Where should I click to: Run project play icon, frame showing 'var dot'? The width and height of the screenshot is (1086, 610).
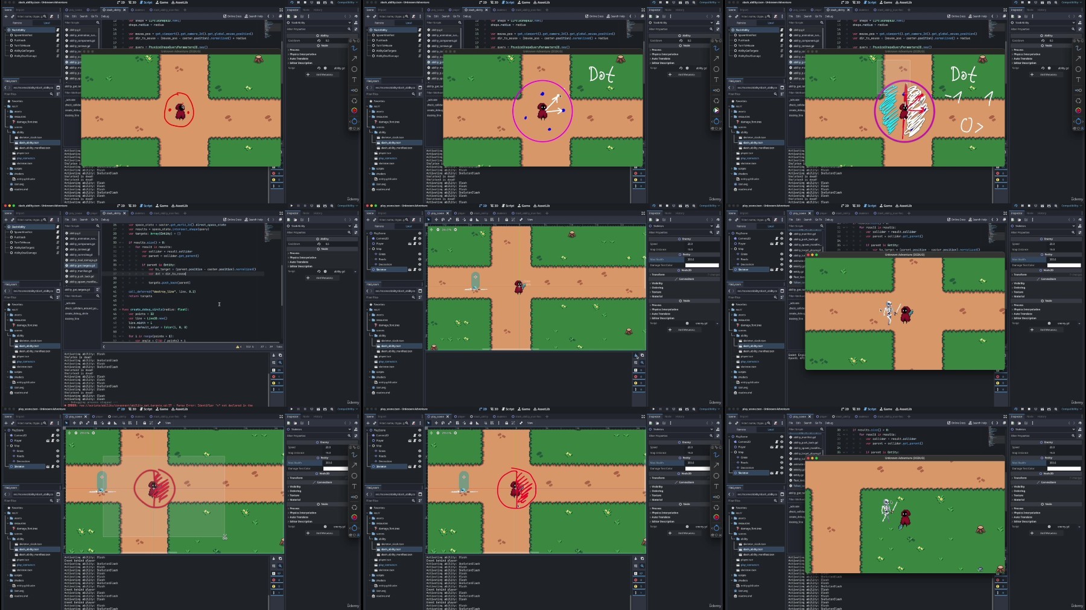(x=291, y=206)
